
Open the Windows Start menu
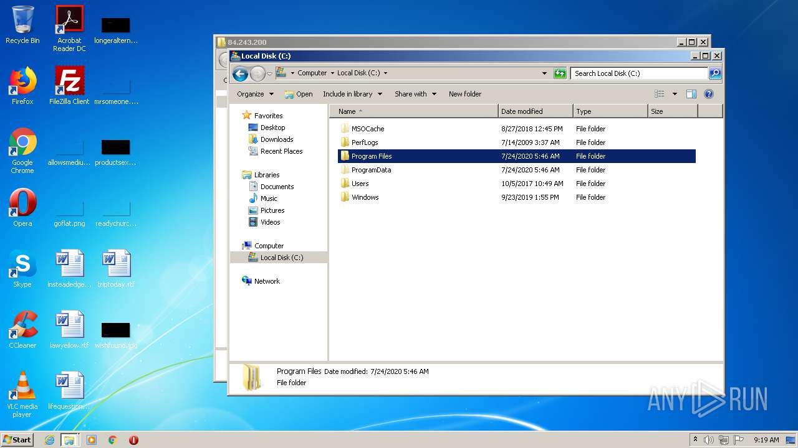[x=17, y=439]
